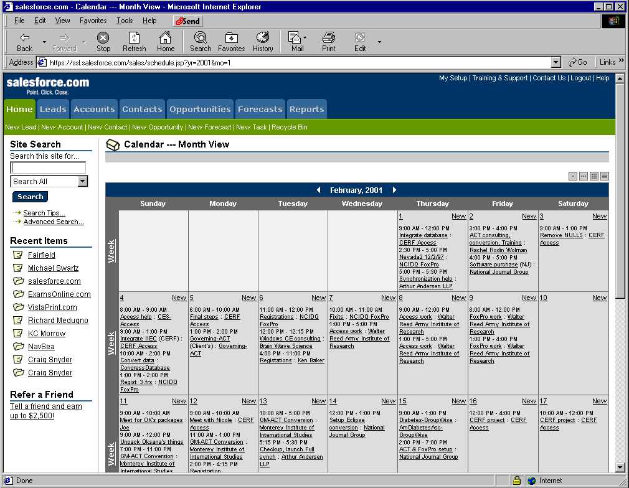Screen dimensions: 629x488
Task: Open the Synchronization help event
Action: [x=425, y=279]
